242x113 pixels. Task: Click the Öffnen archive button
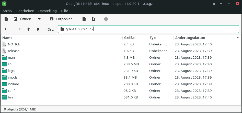(x=22, y=19)
